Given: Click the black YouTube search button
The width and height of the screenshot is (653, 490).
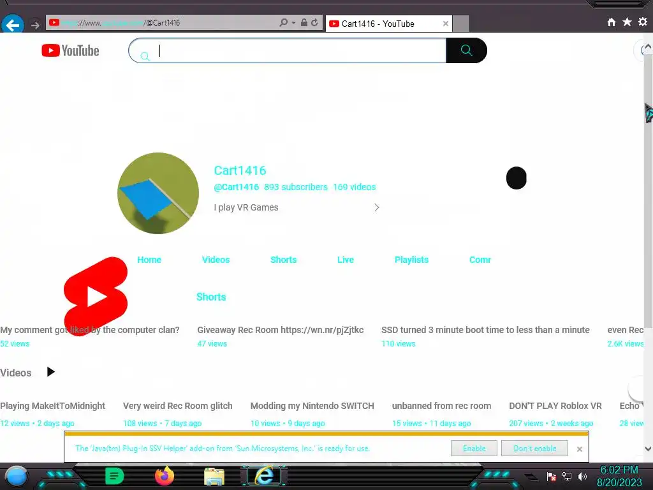Looking at the screenshot, I should click(x=466, y=50).
